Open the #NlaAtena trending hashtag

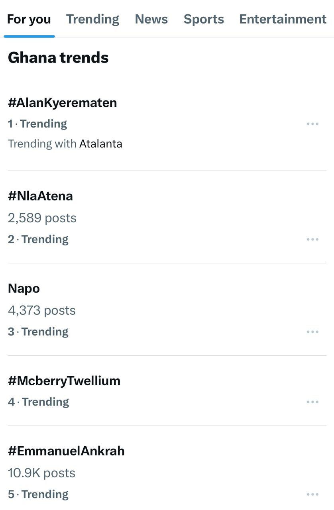coord(40,196)
